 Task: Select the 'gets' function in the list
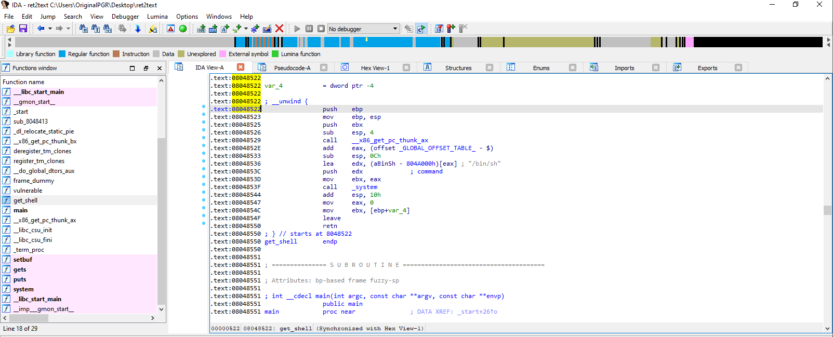pyautogui.click(x=79, y=269)
